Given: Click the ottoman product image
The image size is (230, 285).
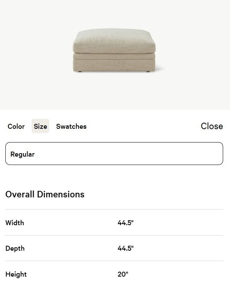Looking at the screenshot, I should [x=114, y=51].
